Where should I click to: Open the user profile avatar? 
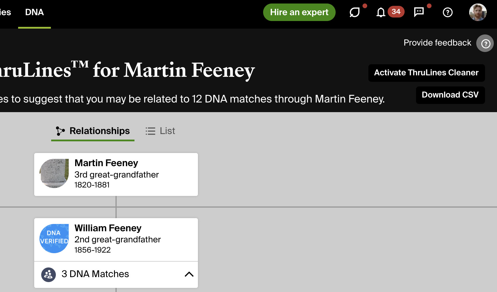(x=478, y=12)
